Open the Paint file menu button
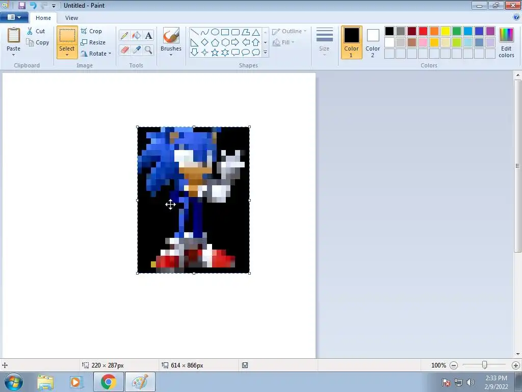This screenshot has height=392, width=522. click(14, 17)
